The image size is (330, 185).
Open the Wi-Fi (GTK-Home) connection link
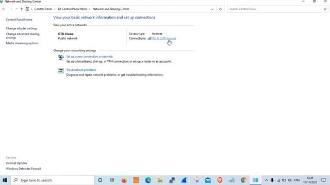pos(164,39)
